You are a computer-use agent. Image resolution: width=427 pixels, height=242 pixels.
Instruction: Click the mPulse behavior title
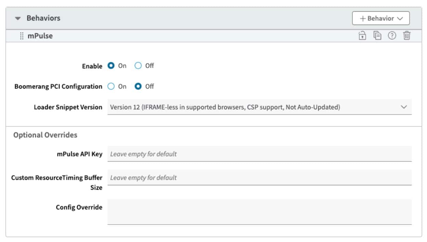(40, 36)
